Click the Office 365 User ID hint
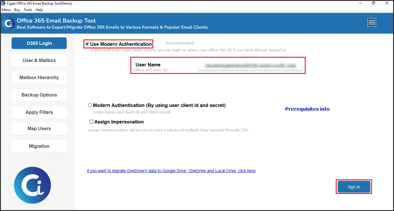Viewport: 394px width, 211px height. pos(150,70)
